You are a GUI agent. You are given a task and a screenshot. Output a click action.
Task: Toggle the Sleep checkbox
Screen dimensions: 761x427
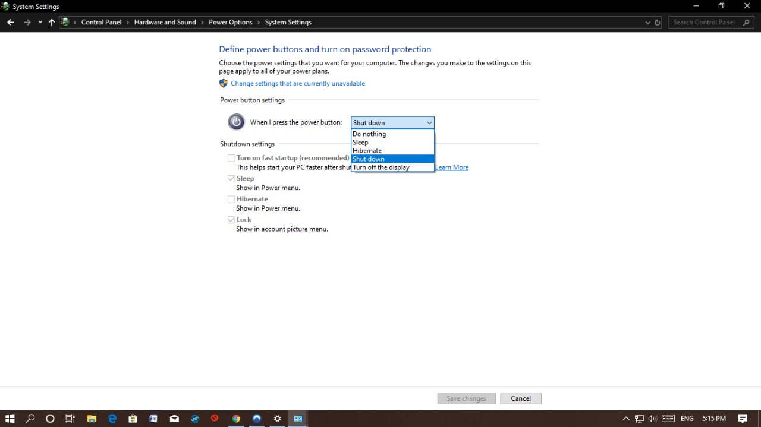(x=231, y=179)
